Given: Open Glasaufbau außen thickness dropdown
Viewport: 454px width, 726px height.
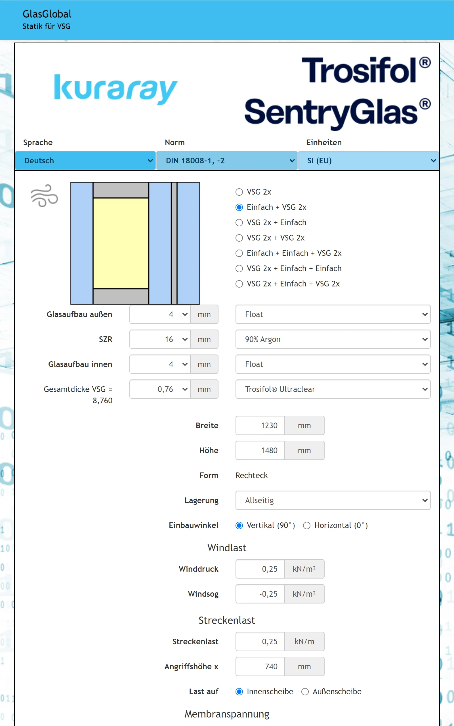Looking at the screenshot, I should point(160,314).
